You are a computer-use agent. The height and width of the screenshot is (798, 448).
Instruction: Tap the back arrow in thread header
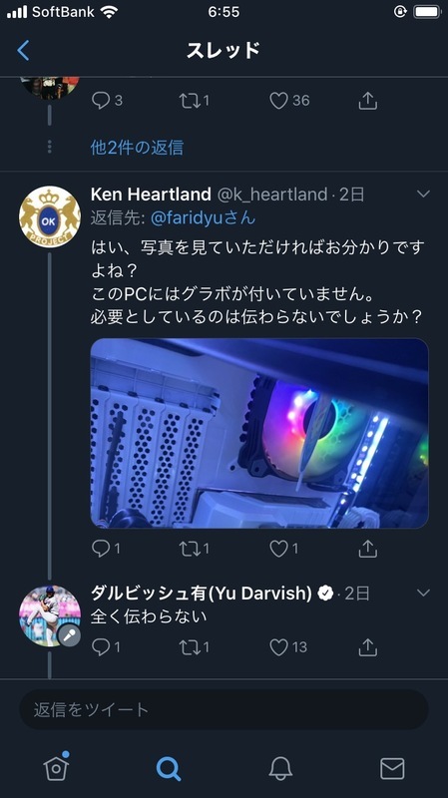pyautogui.click(x=23, y=51)
